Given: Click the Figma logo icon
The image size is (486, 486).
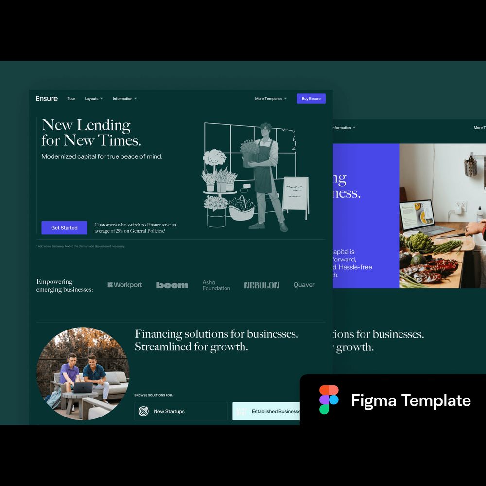Looking at the screenshot, I should tap(329, 399).
